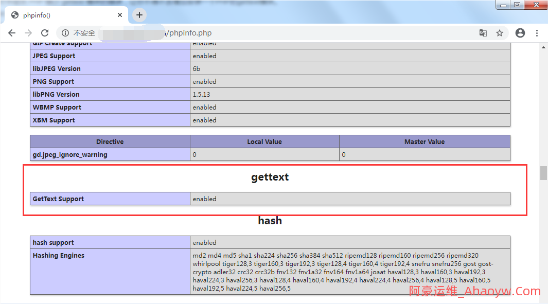
Task: Click the vertical scrollbar thumb
Action: [543, 173]
